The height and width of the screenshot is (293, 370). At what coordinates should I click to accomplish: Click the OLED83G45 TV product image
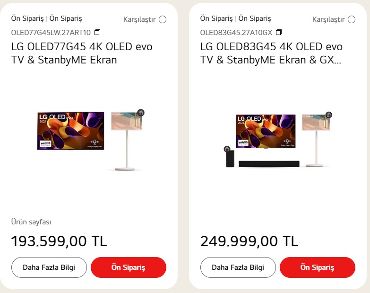coord(266,132)
